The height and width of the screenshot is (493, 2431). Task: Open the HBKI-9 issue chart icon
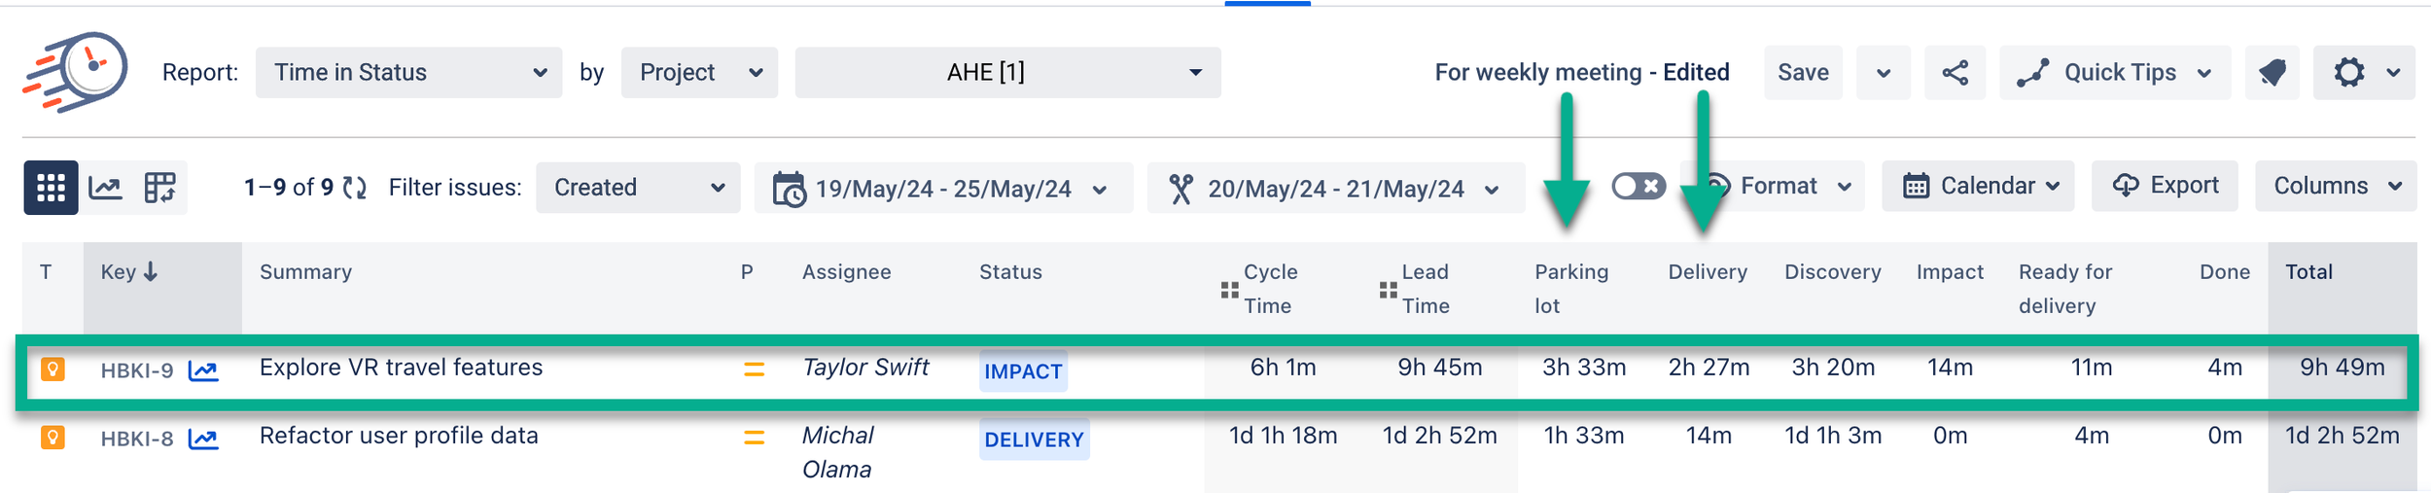[x=203, y=370]
